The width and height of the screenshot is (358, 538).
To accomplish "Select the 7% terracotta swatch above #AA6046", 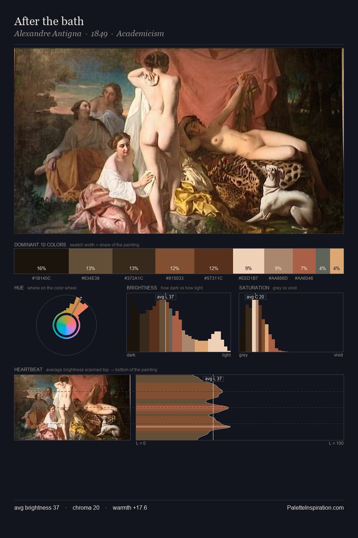I will pyautogui.click(x=304, y=261).
